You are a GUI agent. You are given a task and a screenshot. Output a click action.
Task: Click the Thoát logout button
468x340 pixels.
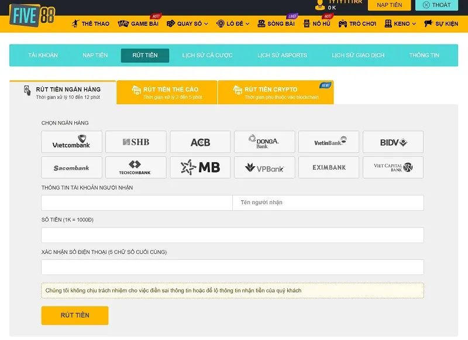[436, 5]
